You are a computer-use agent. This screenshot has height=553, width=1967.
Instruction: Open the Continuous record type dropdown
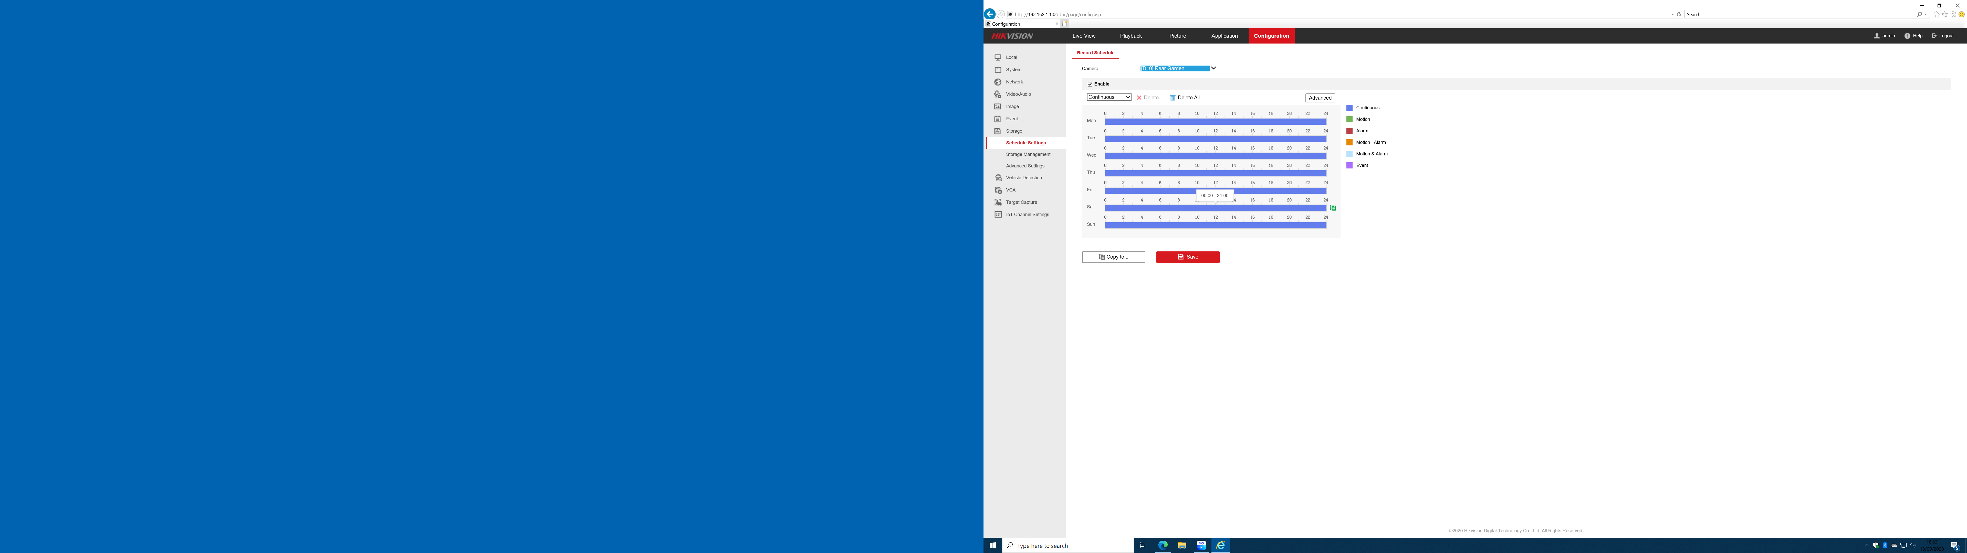click(x=1109, y=97)
